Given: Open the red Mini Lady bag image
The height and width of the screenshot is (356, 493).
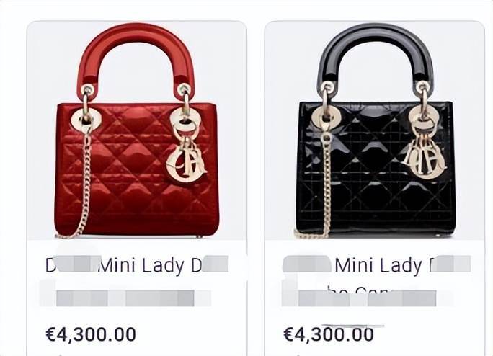Looking at the screenshot, I should (137, 130).
